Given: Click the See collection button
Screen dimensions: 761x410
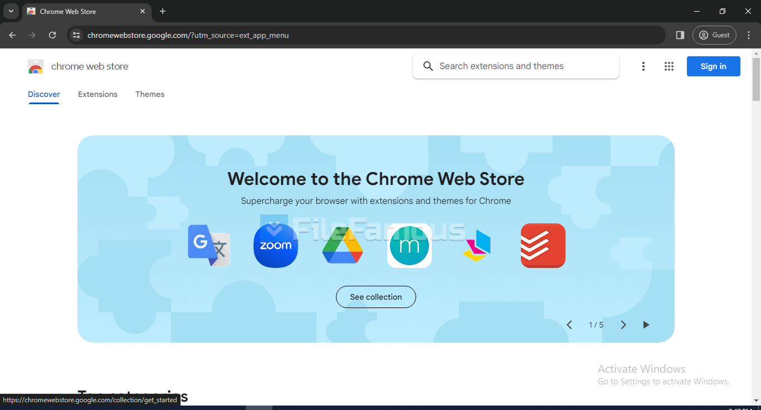Looking at the screenshot, I should point(376,297).
